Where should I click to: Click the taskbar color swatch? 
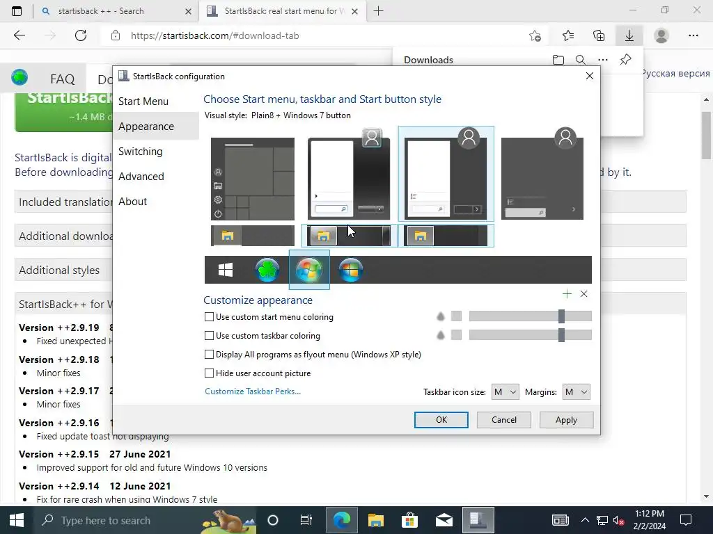click(456, 335)
